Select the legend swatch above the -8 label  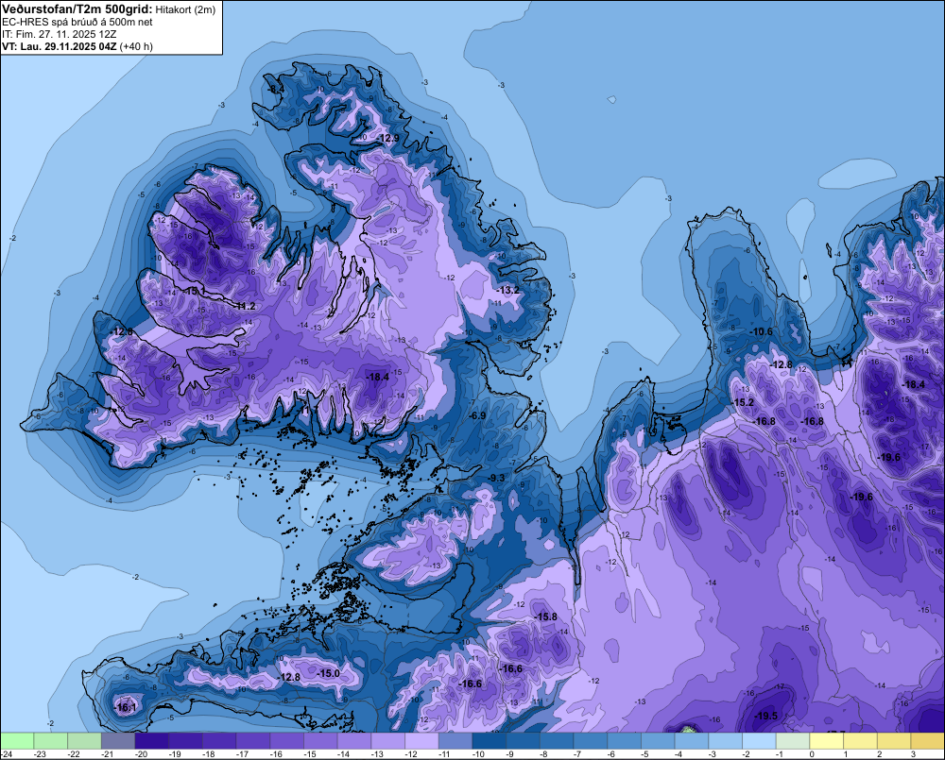(557, 740)
